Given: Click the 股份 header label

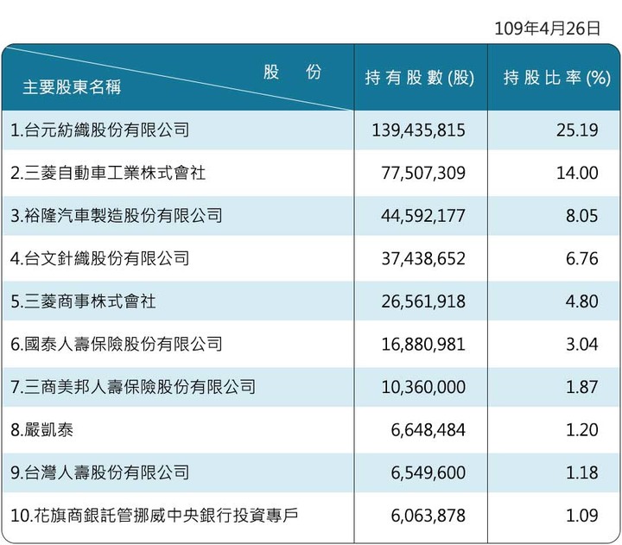Looking at the screenshot, I should 292,72.
